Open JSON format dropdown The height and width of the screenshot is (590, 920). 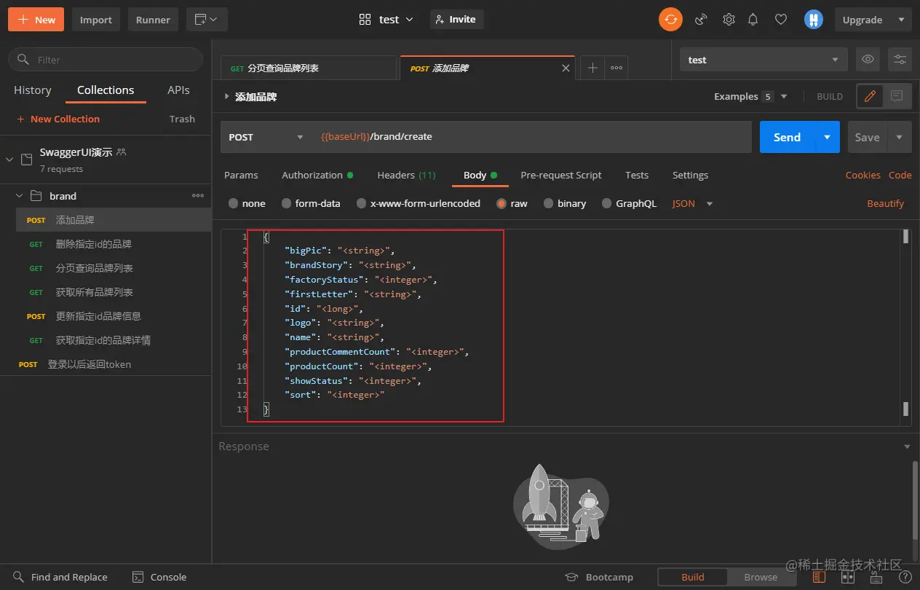(692, 204)
